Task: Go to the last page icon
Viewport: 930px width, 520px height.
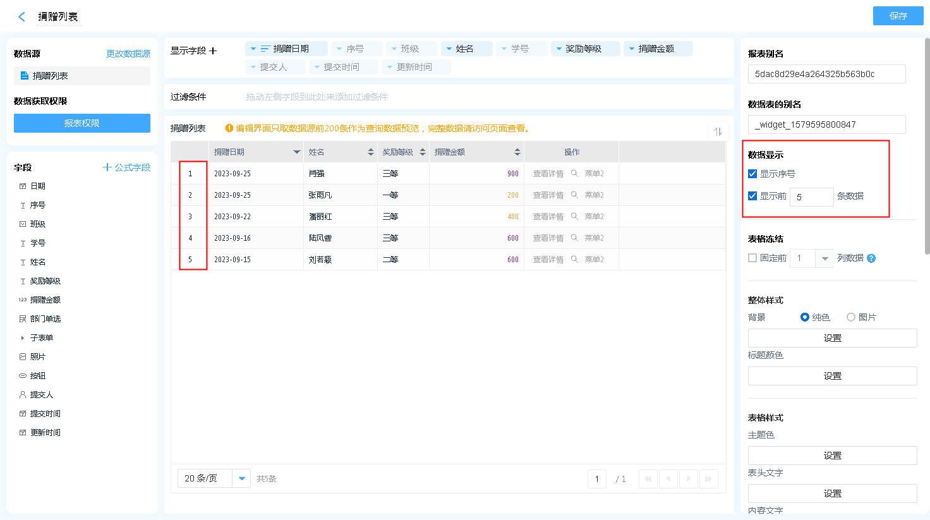Action: click(709, 479)
